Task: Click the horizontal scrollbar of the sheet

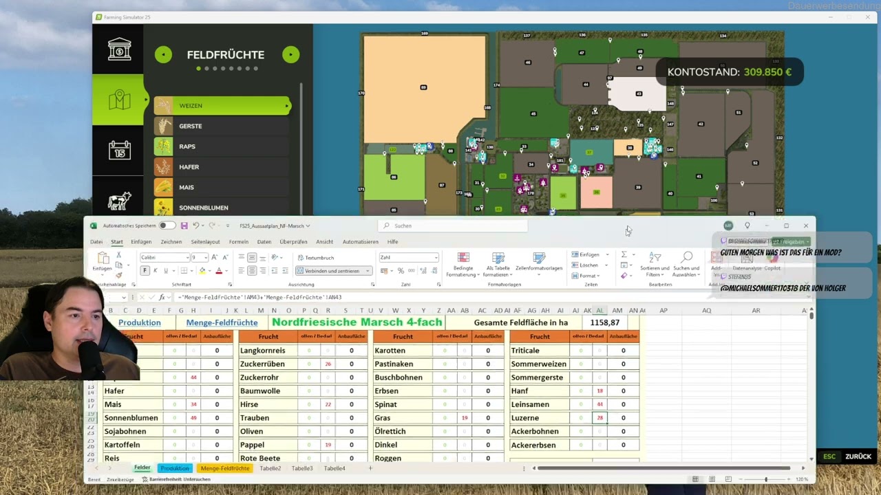Action: (x=664, y=468)
